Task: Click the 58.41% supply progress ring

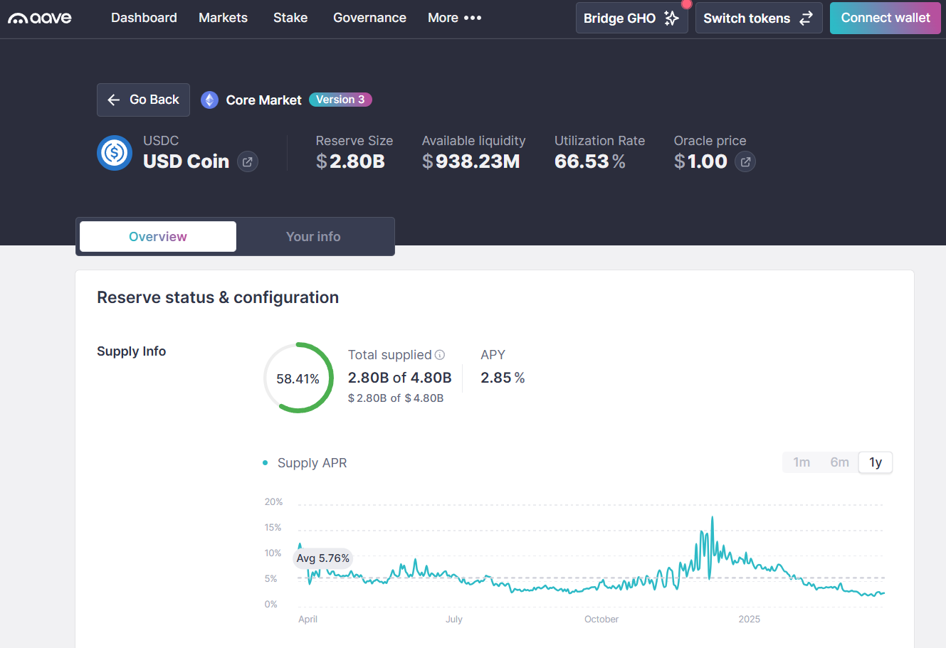Action: [298, 378]
